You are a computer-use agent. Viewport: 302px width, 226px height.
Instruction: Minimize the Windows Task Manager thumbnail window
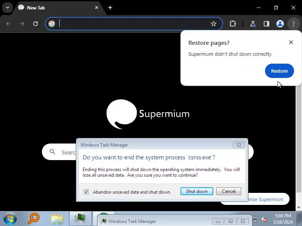click(x=218, y=221)
